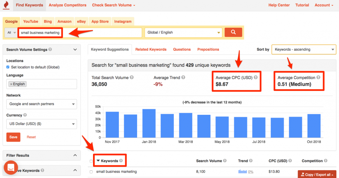Click the small business marketing keyword row text

tap(117, 171)
